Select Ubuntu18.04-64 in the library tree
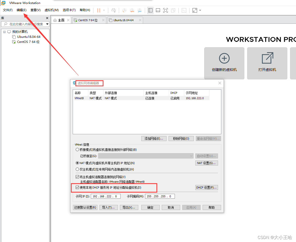This screenshot has height=242, width=296. point(29,37)
